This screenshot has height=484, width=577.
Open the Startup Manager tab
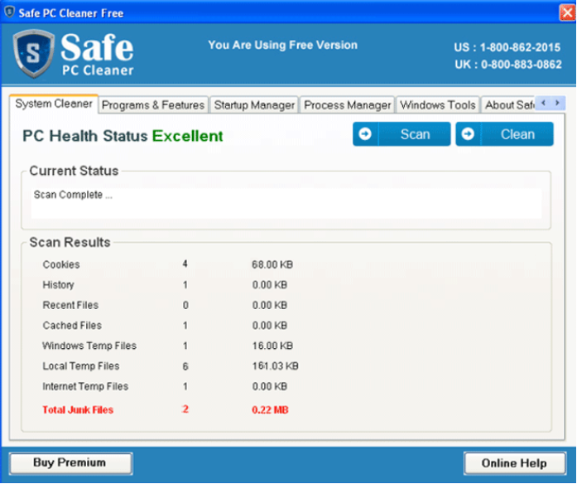(254, 105)
